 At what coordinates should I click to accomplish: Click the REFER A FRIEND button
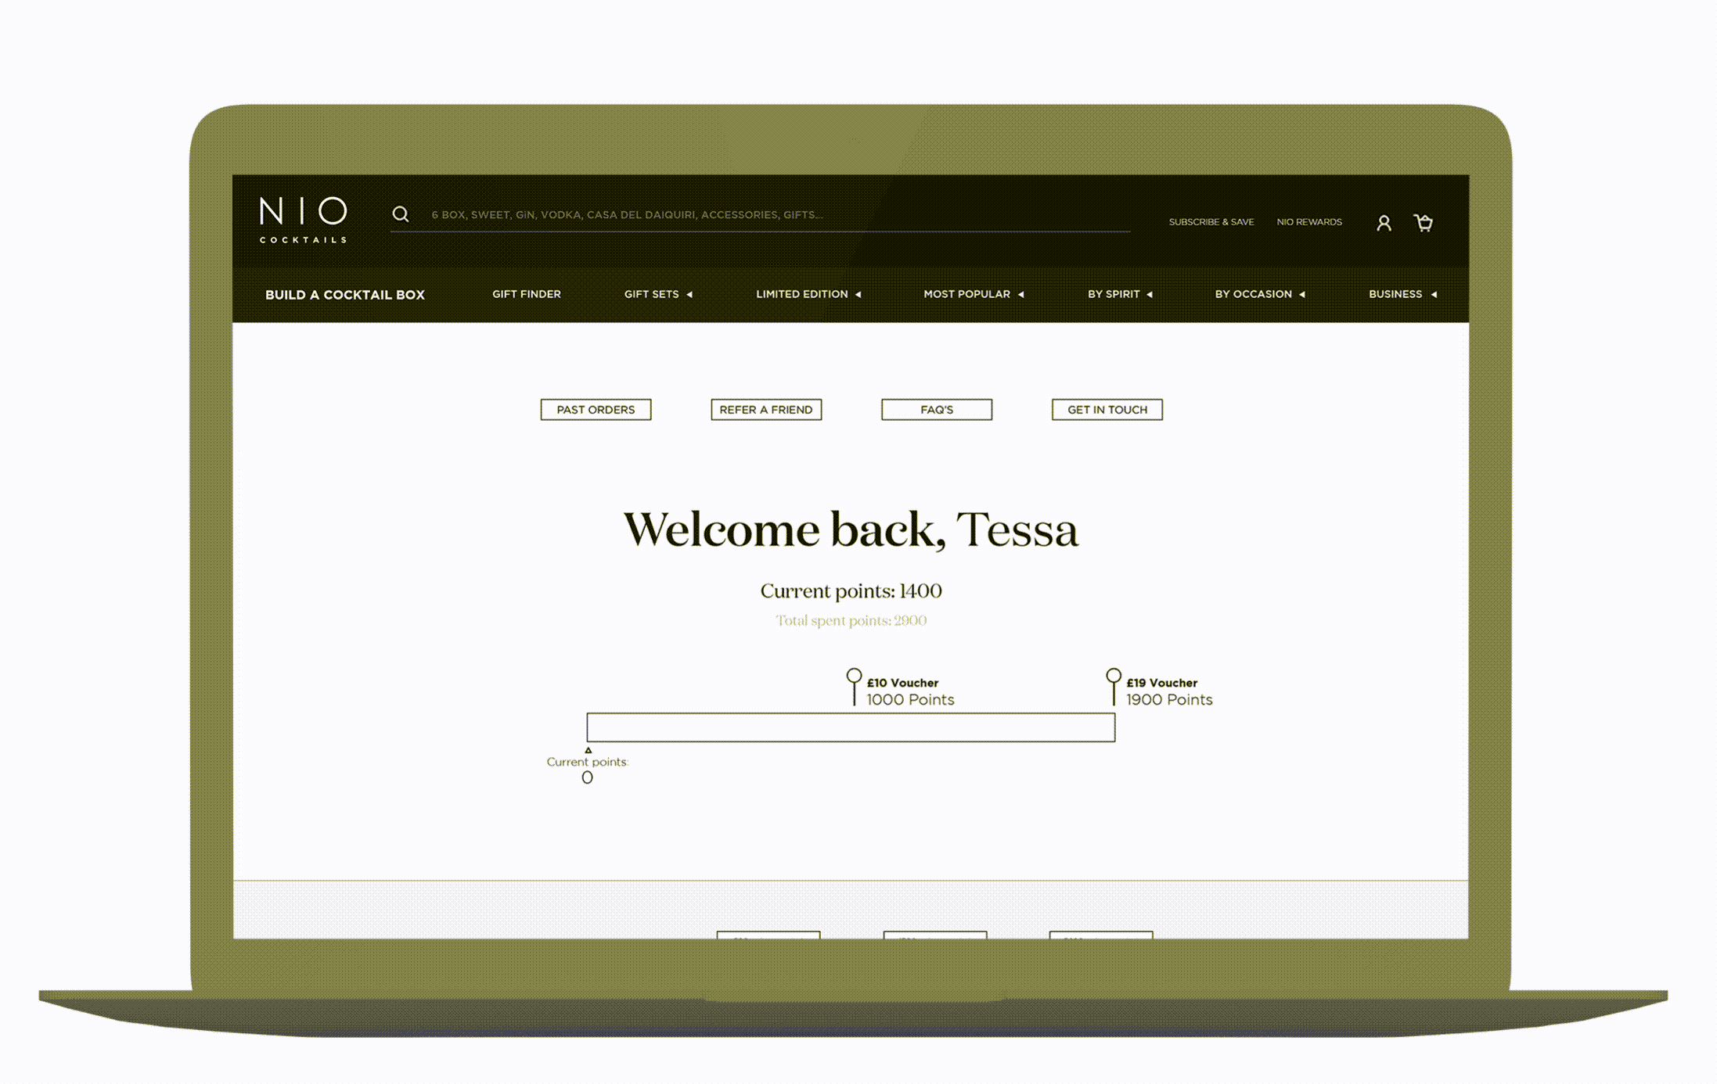click(x=765, y=409)
